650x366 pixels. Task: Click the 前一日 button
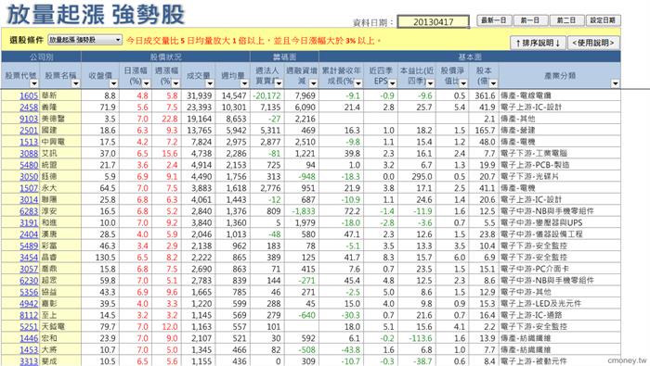[x=530, y=20]
